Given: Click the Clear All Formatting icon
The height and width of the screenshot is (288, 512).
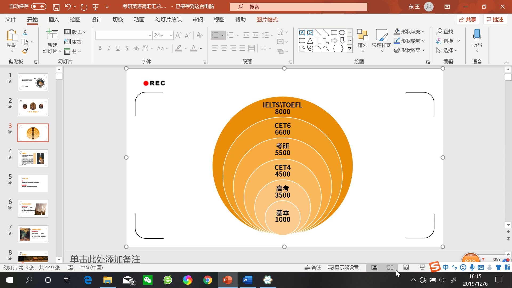Looking at the screenshot, I should point(199,35).
